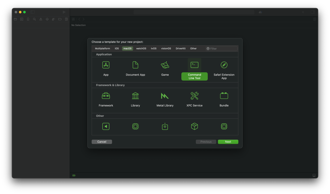330x194 pixels.
Task: Open the find navigator magnifier icon
Action: (34, 19)
